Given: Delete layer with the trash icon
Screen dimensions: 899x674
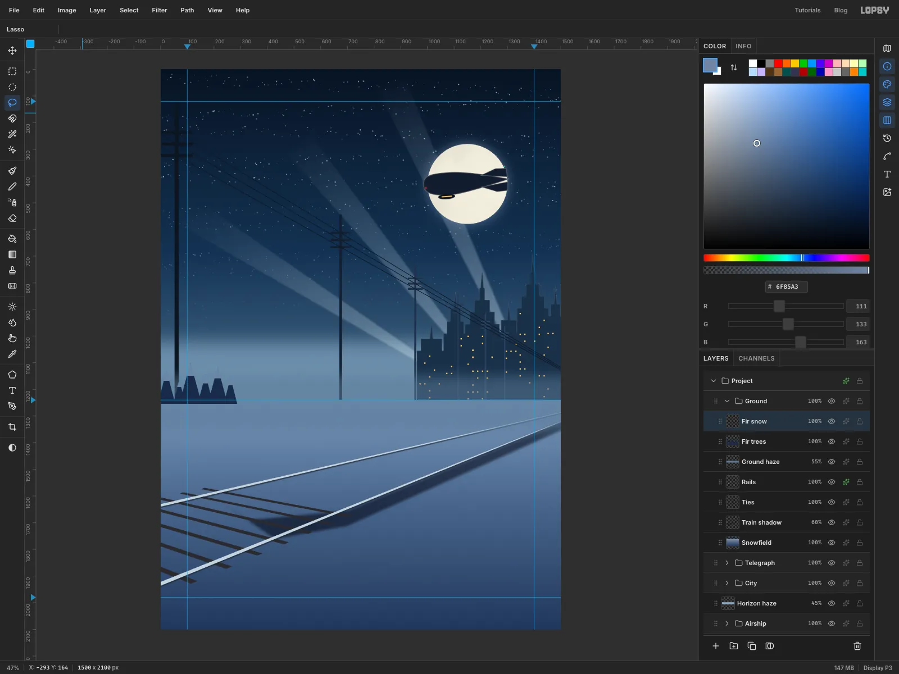Looking at the screenshot, I should coord(857,646).
